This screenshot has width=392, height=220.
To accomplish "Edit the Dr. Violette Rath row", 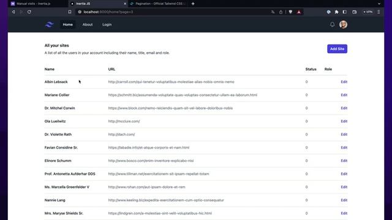I will pyautogui.click(x=344, y=134).
